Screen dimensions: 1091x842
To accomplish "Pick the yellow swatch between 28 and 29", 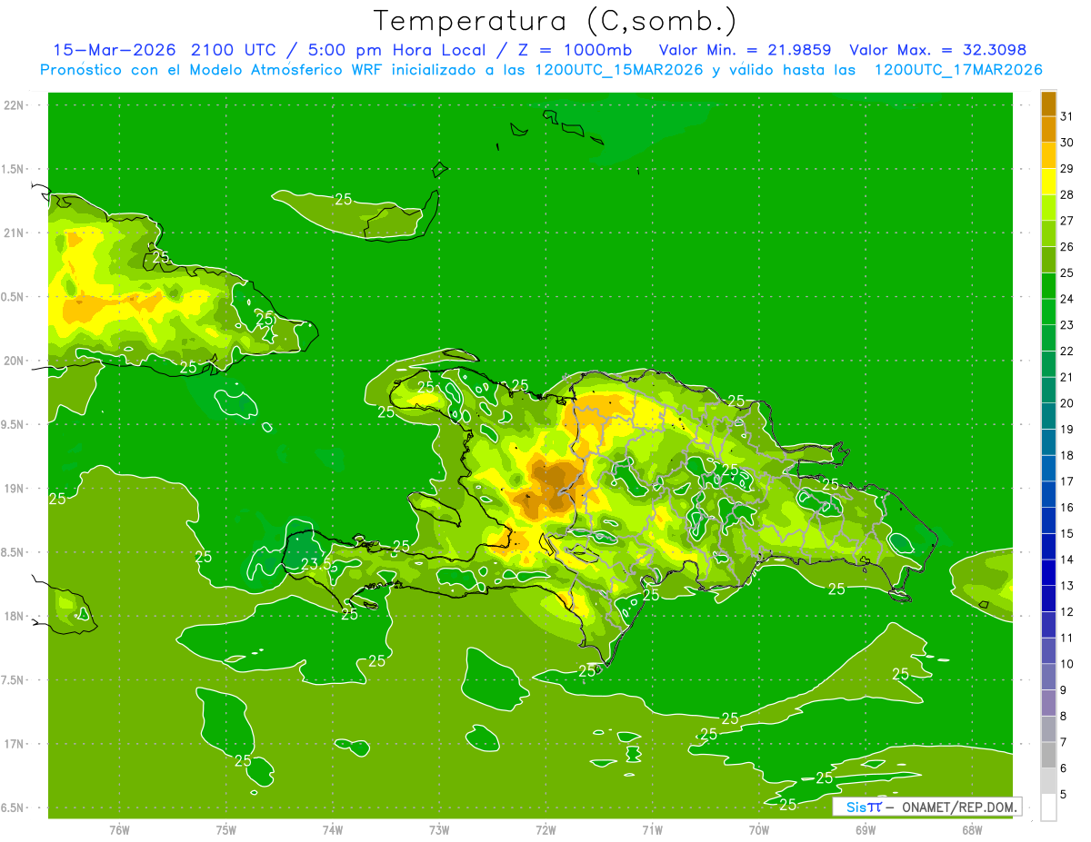I will (x=1048, y=183).
